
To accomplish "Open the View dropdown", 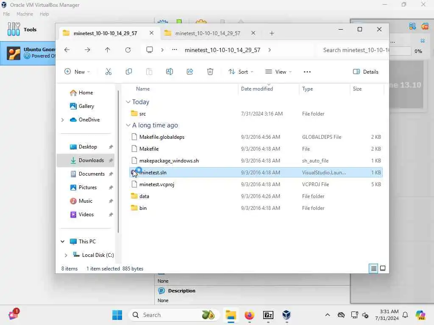I will (278, 72).
